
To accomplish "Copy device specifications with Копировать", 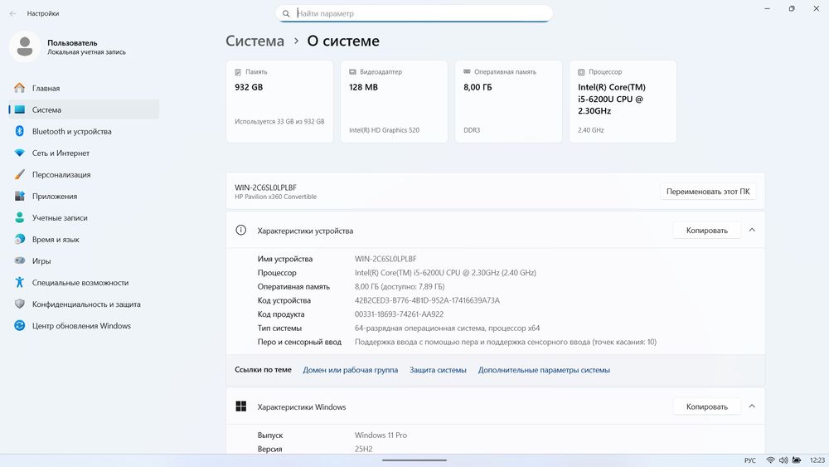I will click(x=707, y=230).
